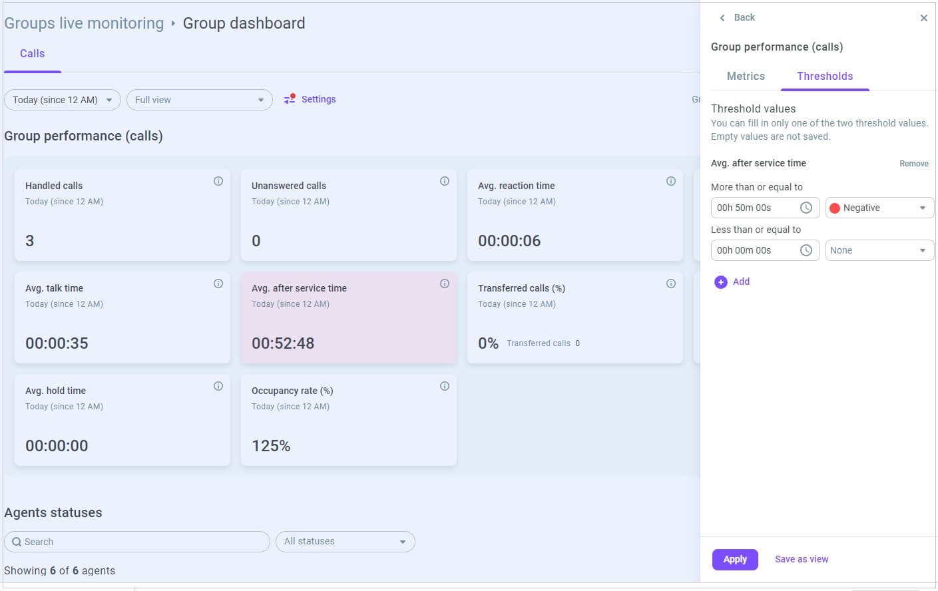
Task: Click the Back chevron arrow icon
Action: coord(722,18)
